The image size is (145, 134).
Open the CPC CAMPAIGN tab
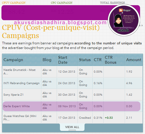click(62, 3)
